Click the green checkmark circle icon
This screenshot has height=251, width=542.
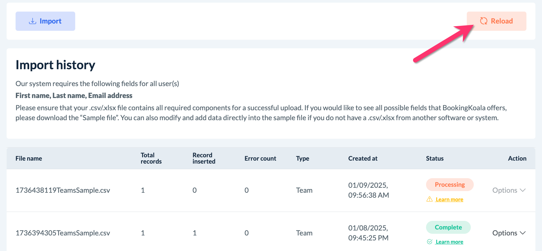pyautogui.click(x=429, y=242)
